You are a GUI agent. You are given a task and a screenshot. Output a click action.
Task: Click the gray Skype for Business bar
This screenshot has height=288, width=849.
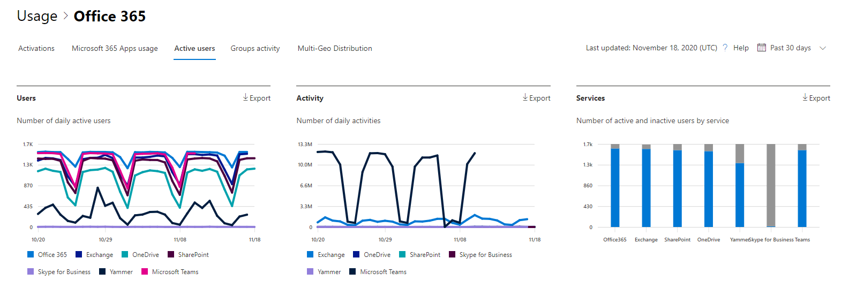(x=771, y=185)
